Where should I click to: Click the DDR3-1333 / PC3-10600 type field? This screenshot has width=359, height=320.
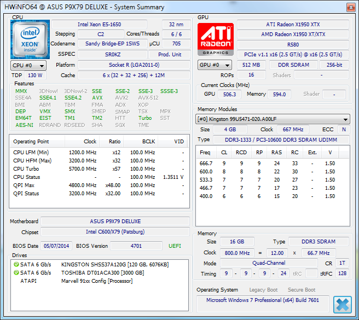[x=281, y=140]
